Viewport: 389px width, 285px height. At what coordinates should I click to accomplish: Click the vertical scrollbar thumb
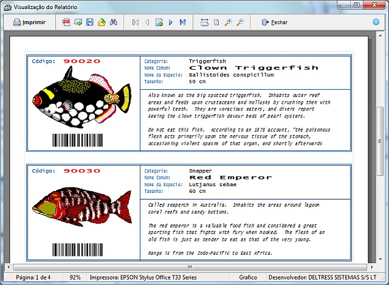click(x=380, y=141)
